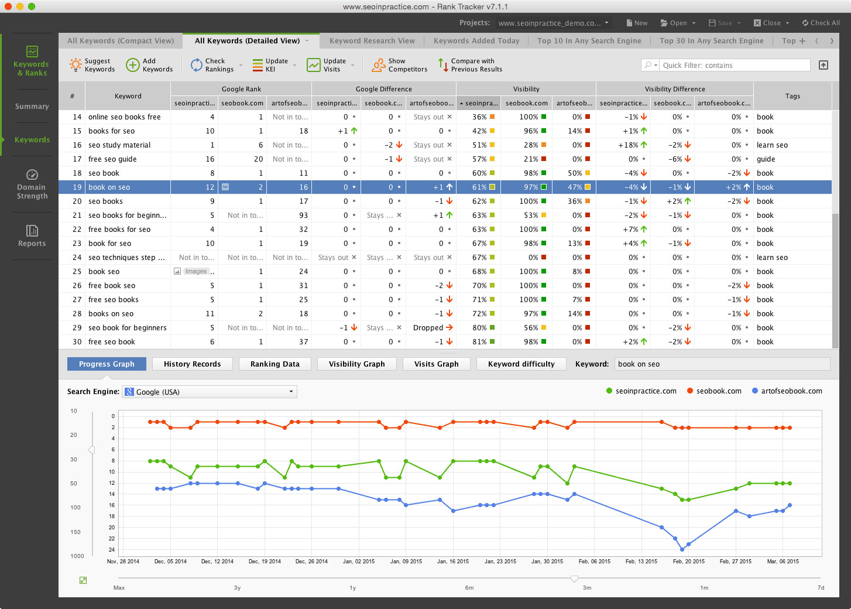Click the Show Competitors icon
The image size is (851, 609).
pyautogui.click(x=378, y=65)
